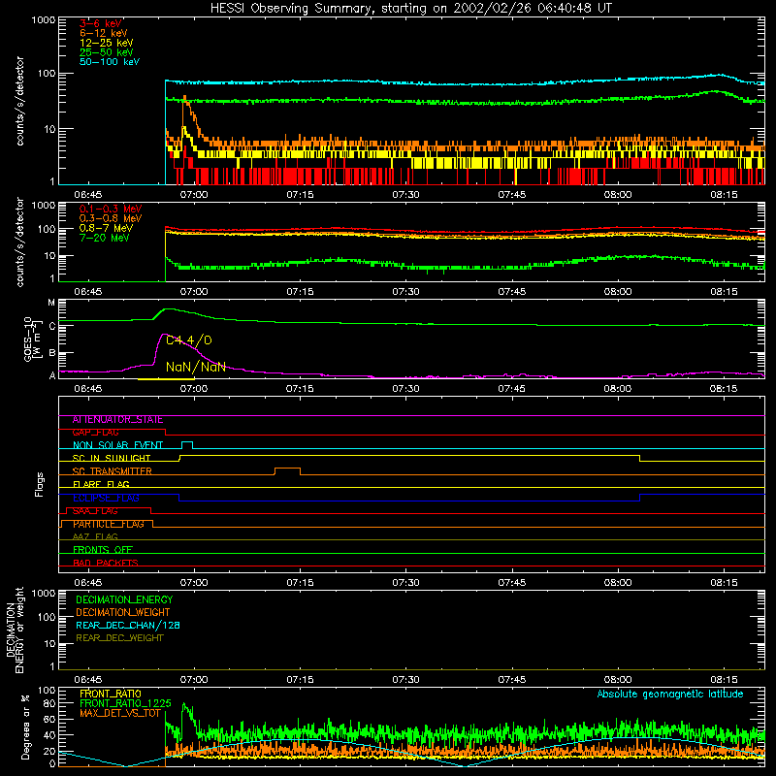Viewport: 776px width, 776px height.
Task: Select the 0.1-0.3 MeV legend label
Action: [x=111, y=209]
